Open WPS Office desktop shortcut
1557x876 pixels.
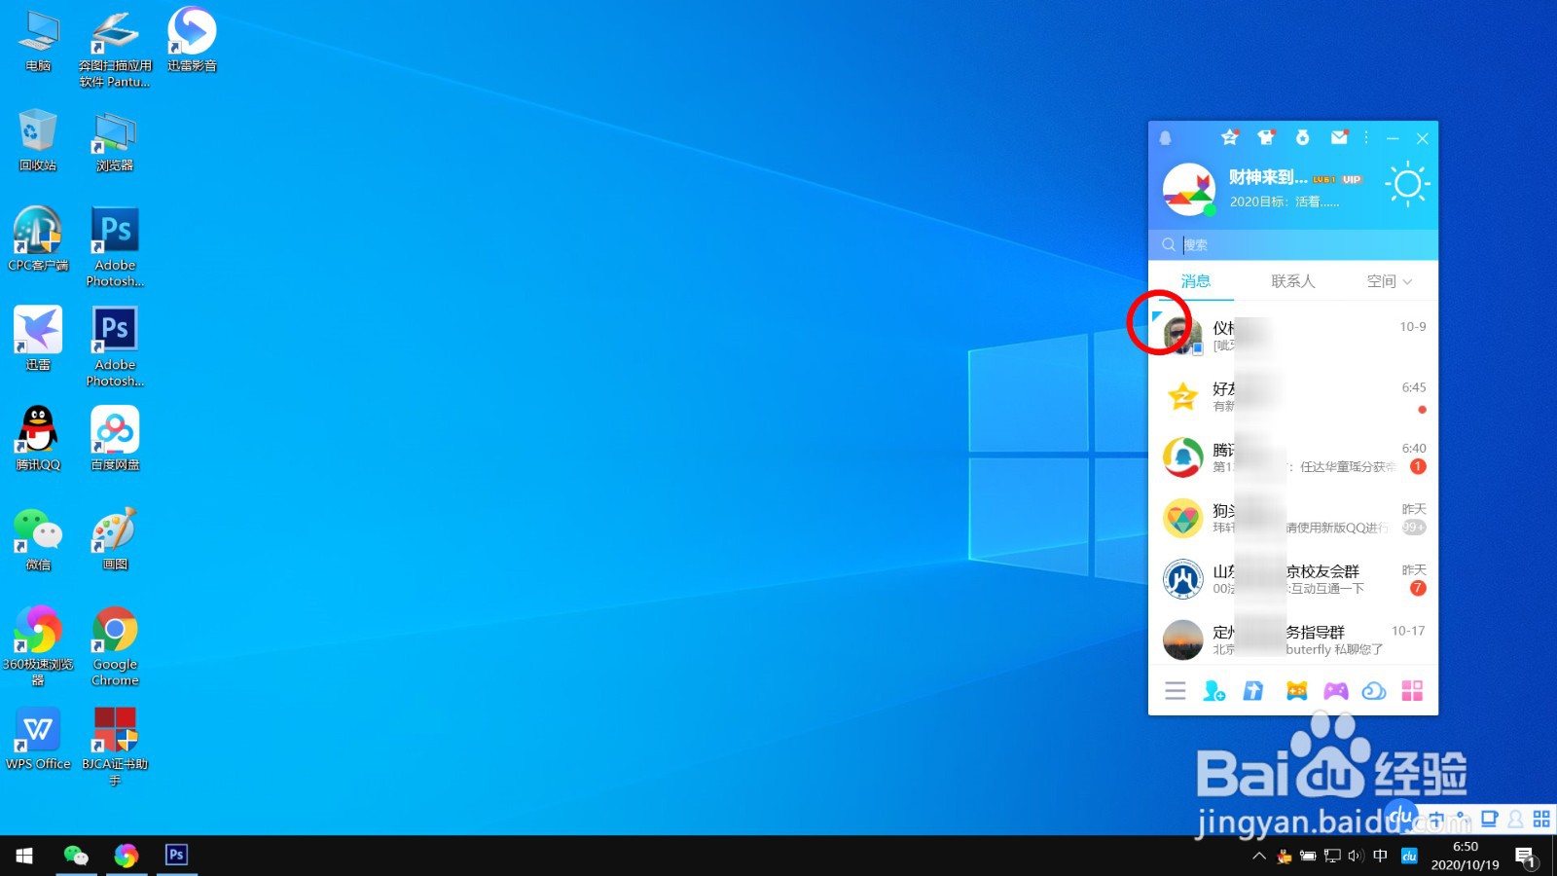click(38, 740)
